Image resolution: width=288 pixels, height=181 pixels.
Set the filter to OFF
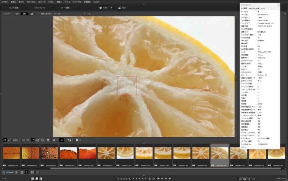click(x=24, y=13)
